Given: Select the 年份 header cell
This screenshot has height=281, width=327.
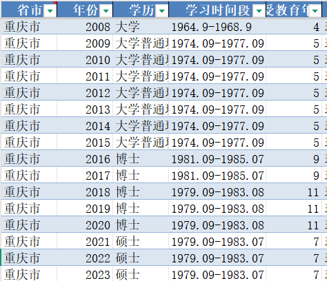Looking at the screenshot, I should (85, 10).
